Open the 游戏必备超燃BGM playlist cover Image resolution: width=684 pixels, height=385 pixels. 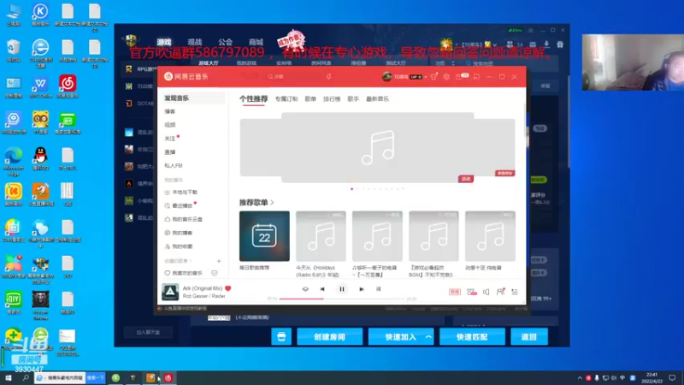[x=433, y=236]
